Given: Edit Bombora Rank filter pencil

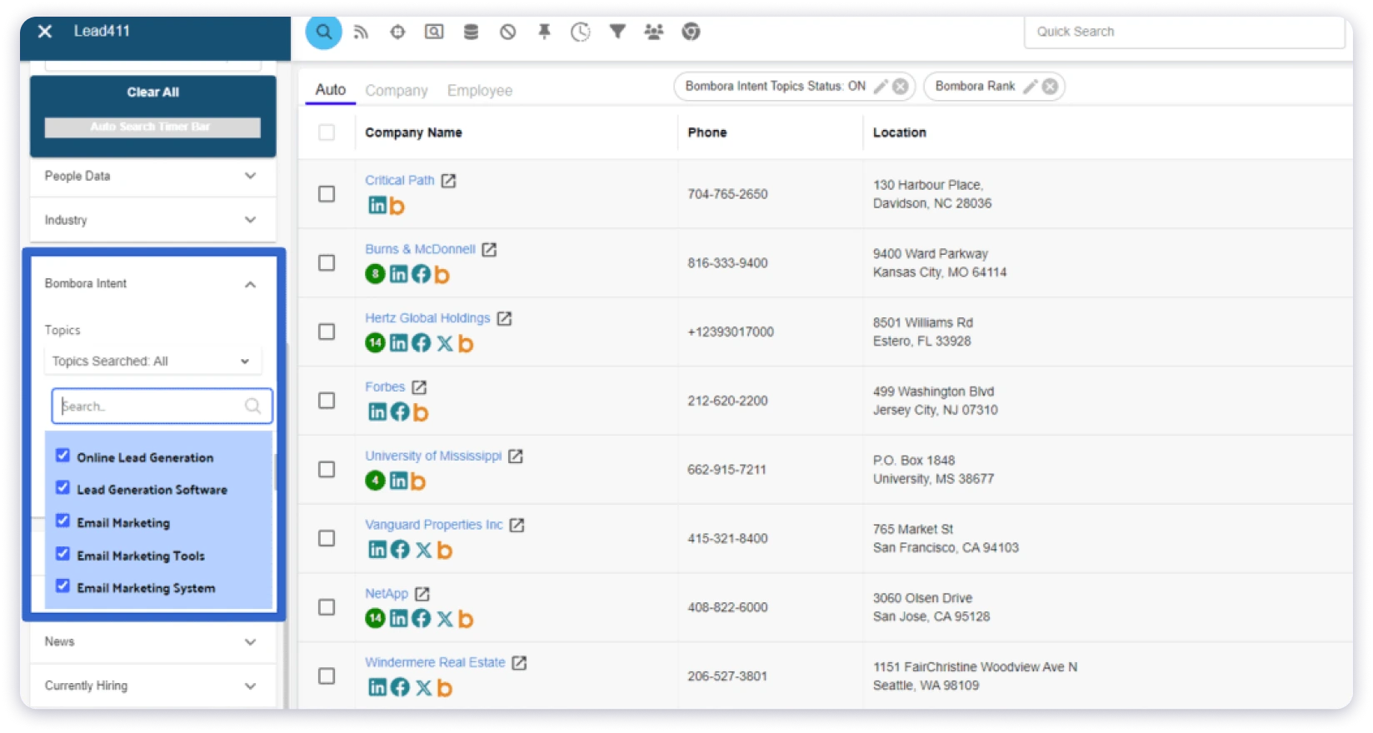Looking at the screenshot, I should tap(1031, 87).
